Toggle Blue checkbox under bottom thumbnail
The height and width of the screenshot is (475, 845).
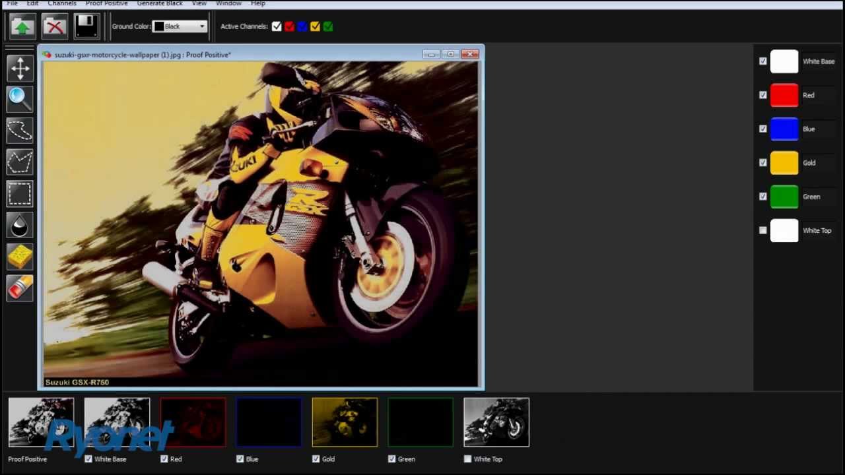click(x=240, y=459)
